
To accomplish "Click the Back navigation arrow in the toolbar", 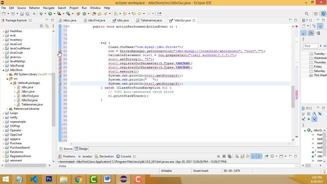I will coord(139,14).
